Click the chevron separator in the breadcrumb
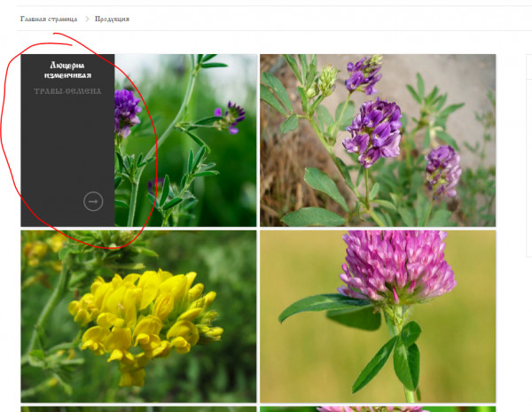Image resolution: width=532 pixels, height=412 pixels. pyautogui.click(x=87, y=19)
